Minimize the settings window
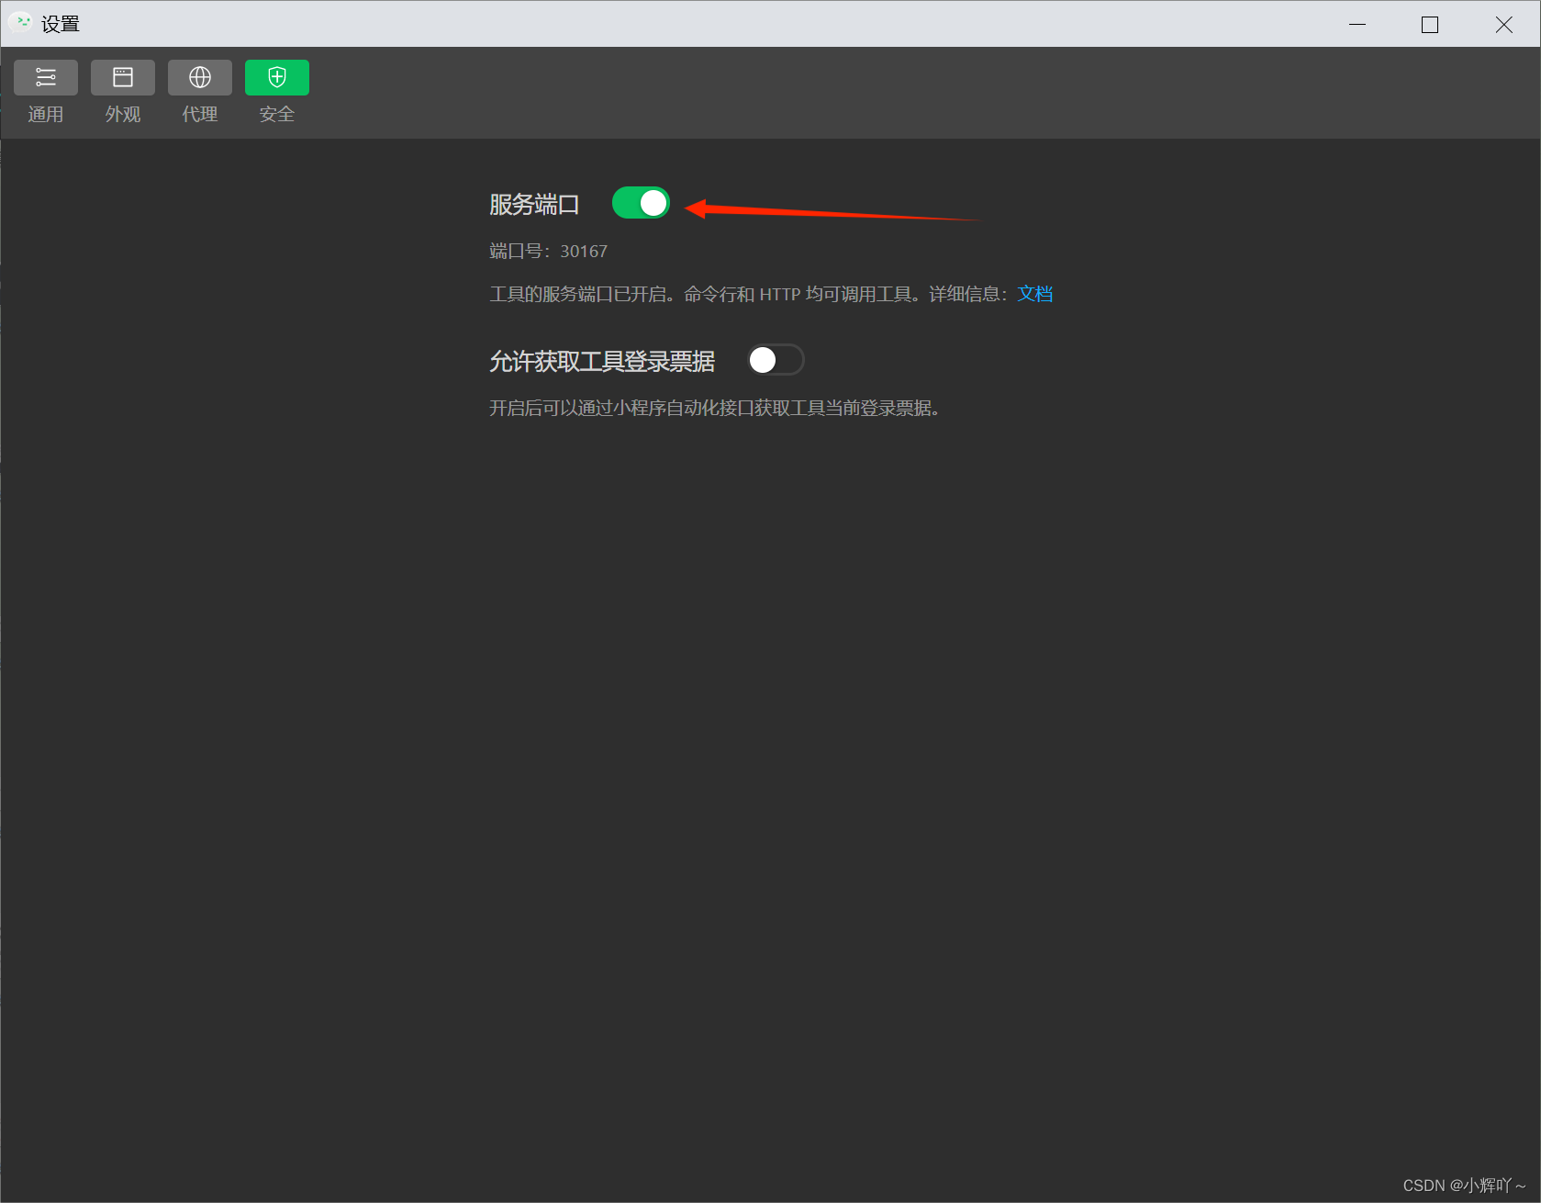The width and height of the screenshot is (1541, 1203). pos(1357,24)
